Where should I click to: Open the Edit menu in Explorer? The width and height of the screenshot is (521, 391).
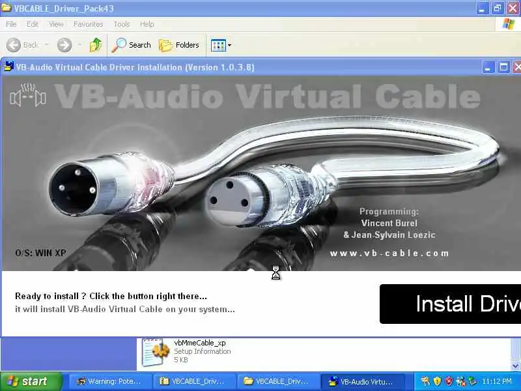pyautogui.click(x=32, y=24)
